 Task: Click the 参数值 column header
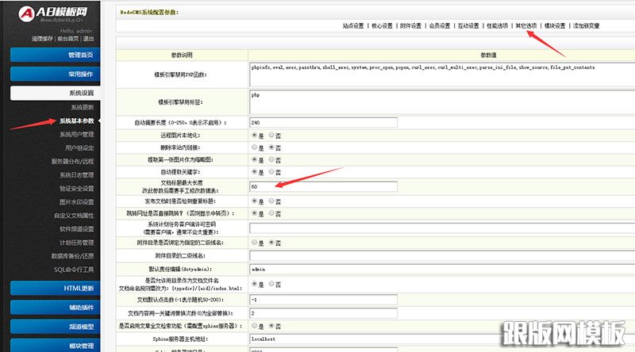488,55
